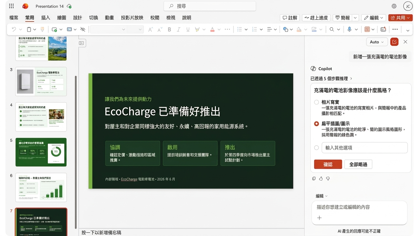Apply the shape fill color

coord(299,29)
